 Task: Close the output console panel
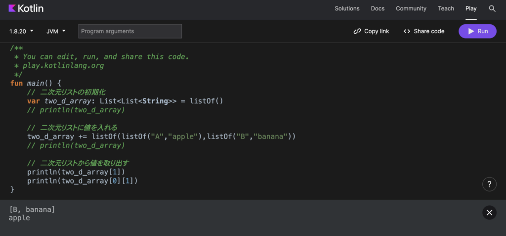pyautogui.click(x=489, y=212)
